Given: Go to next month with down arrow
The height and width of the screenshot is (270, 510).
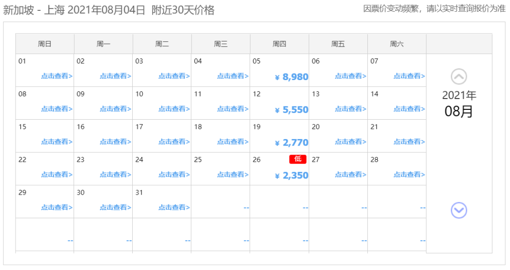Looking at the screenshot, I should [x=459, y=210].
